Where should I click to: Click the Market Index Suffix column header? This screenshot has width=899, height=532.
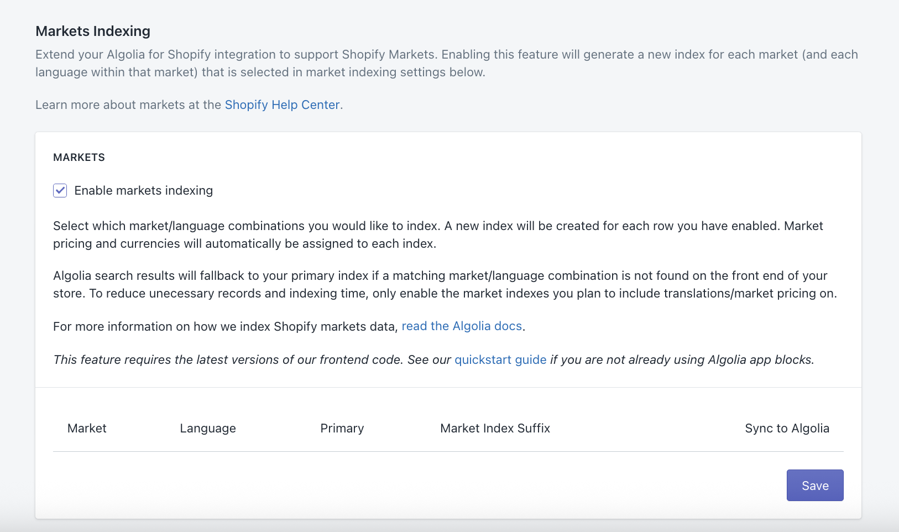tap(495, 429)
